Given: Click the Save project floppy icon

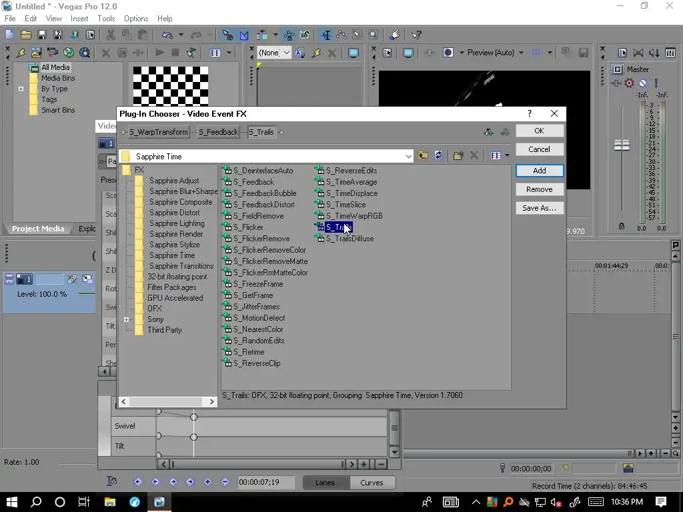Looking at the screenshot, I should pos(42,35).
